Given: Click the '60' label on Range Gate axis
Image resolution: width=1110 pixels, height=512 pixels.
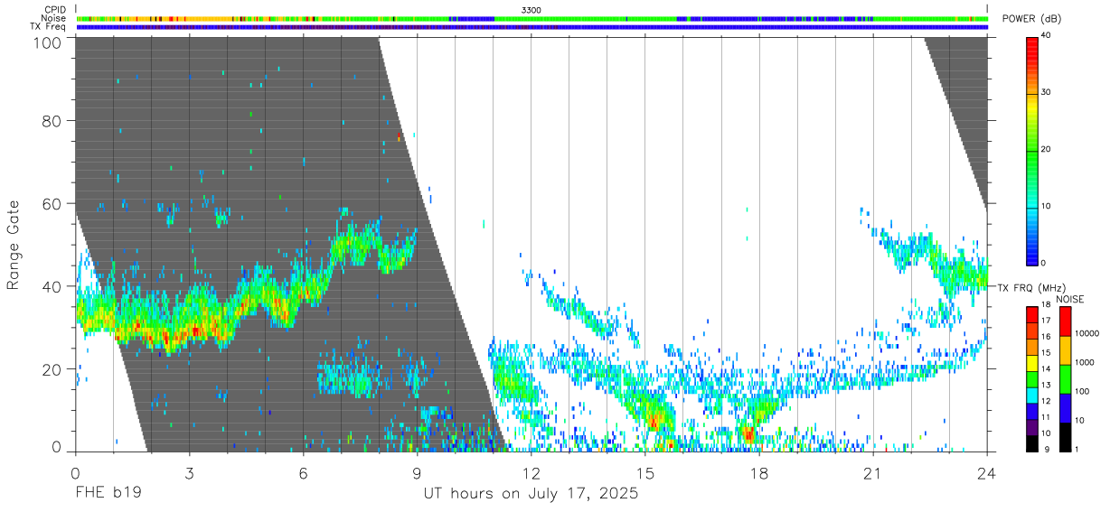Looking at the screenshot, I should pyautogui.click(x=51, y=203).
